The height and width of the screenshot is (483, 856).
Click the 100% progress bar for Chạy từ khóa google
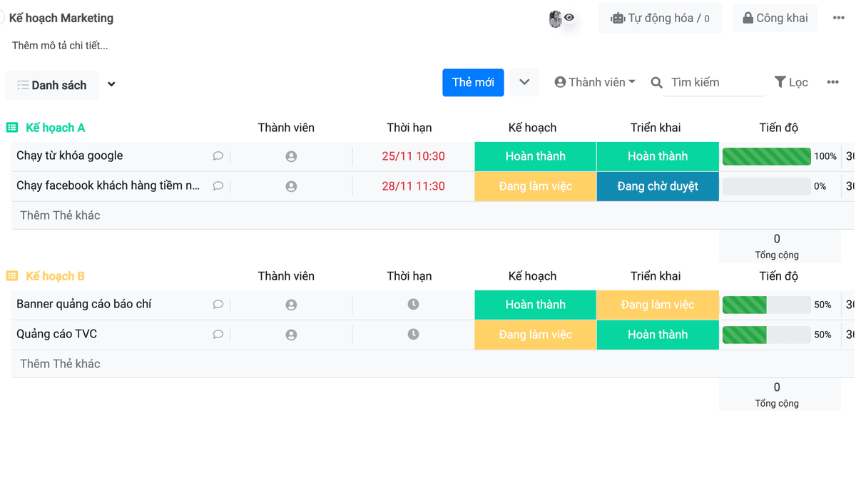coord(766,156)
